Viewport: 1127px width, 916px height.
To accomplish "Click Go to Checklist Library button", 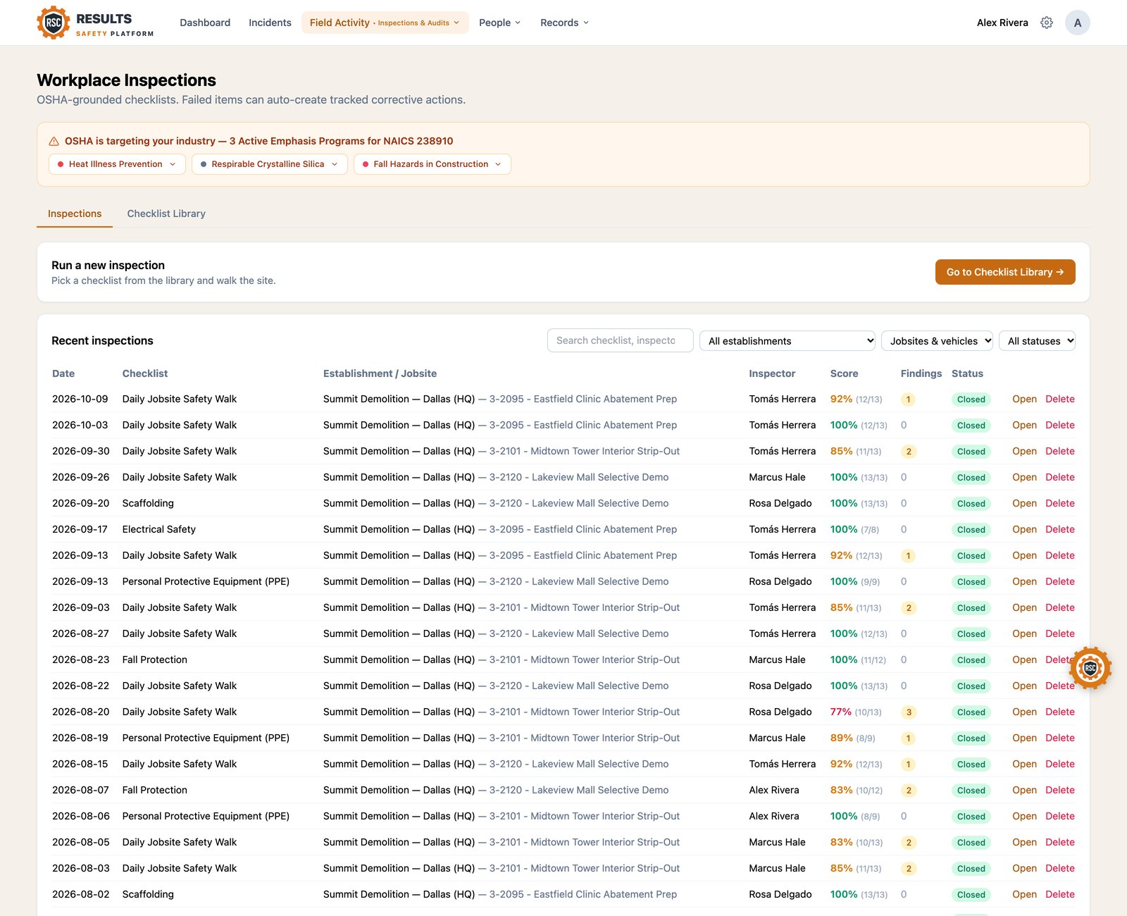I will point(1005,272).
